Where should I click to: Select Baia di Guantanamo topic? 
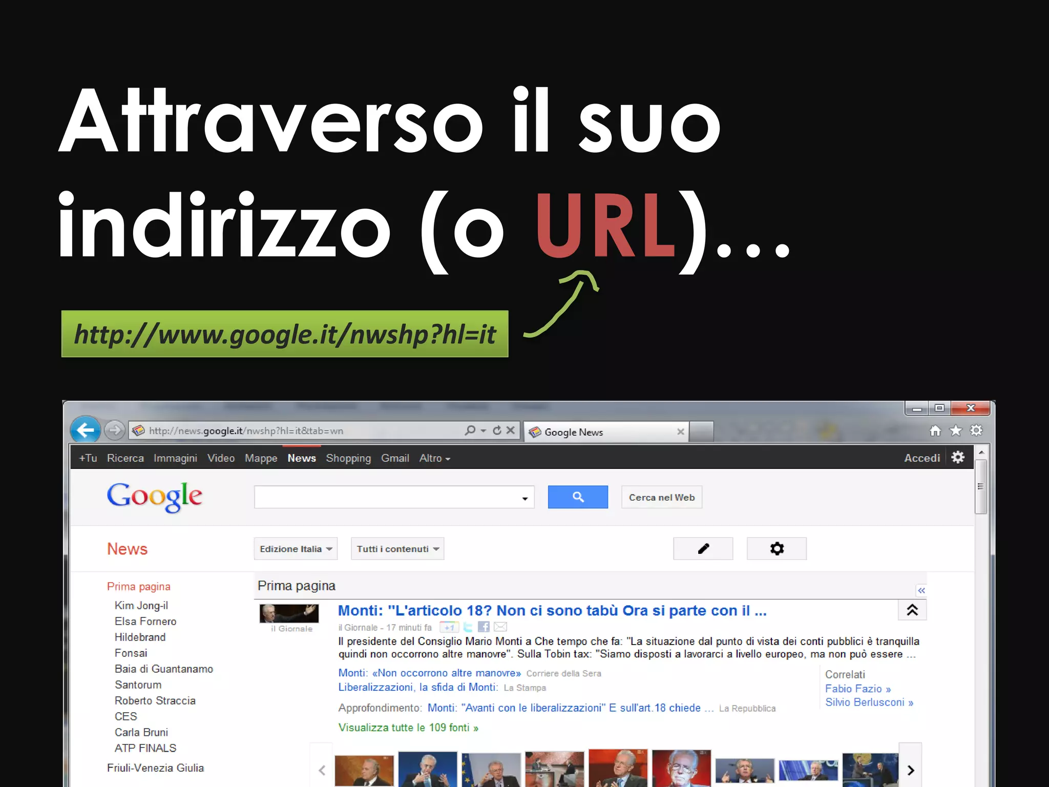click(164, 669)
